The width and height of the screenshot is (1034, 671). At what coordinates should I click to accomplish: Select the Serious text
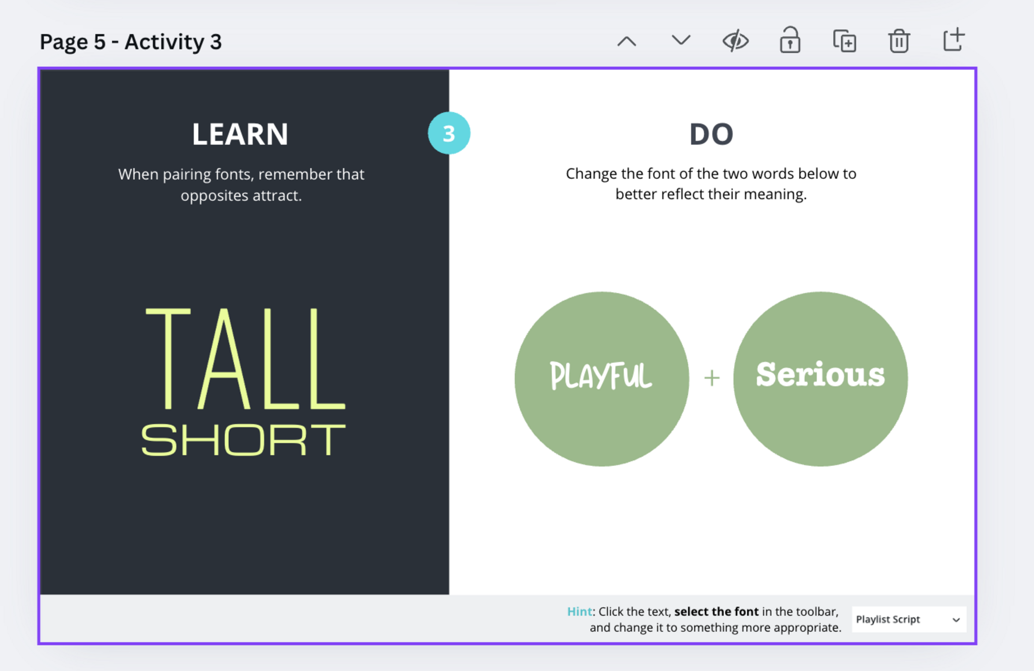point(820,375)
